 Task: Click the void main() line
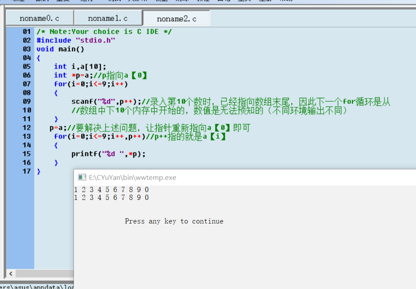click(60, 49)
